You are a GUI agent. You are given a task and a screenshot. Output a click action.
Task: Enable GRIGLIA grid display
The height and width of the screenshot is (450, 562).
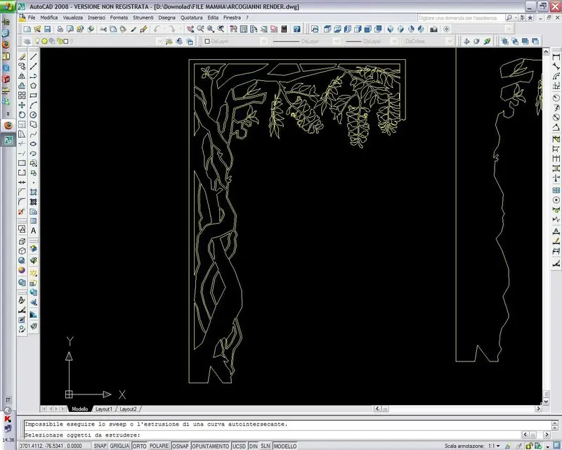[119, 446]
